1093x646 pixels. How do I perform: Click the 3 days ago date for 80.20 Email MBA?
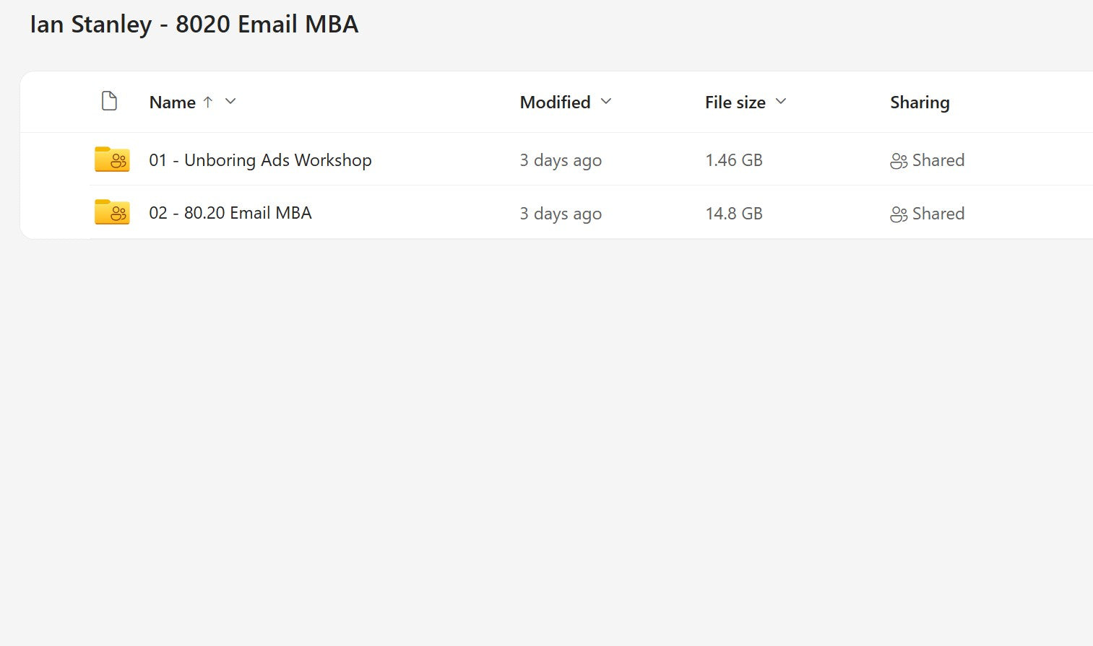click(x=561, y=214)
